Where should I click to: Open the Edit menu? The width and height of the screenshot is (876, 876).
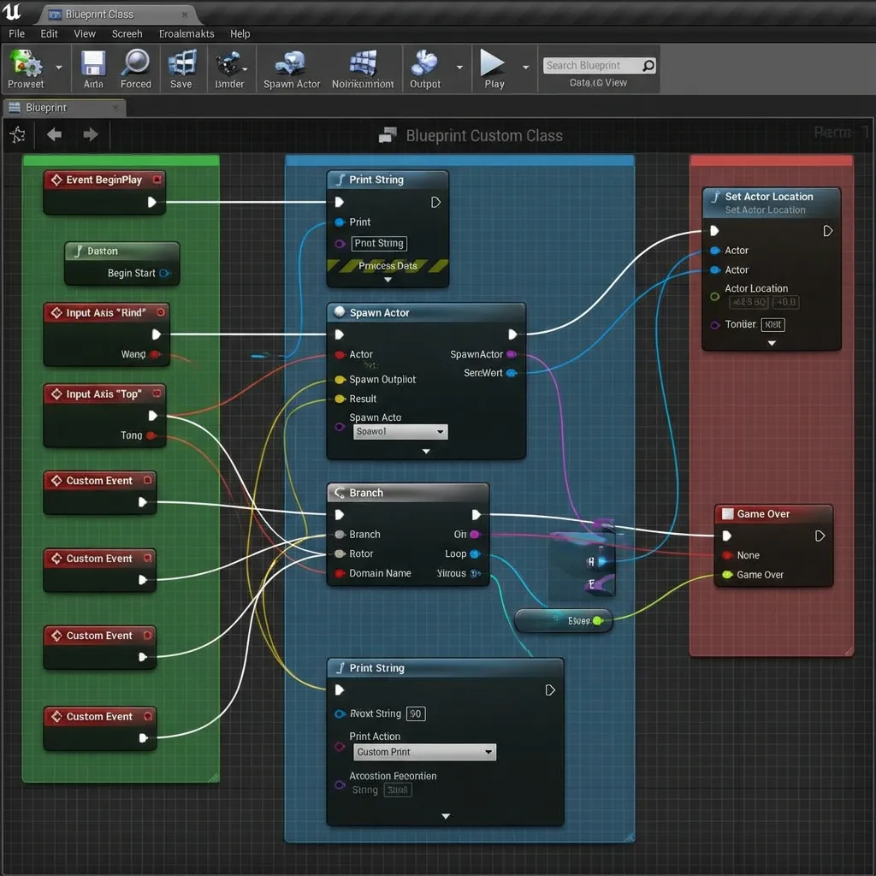(x=49, y=33)
